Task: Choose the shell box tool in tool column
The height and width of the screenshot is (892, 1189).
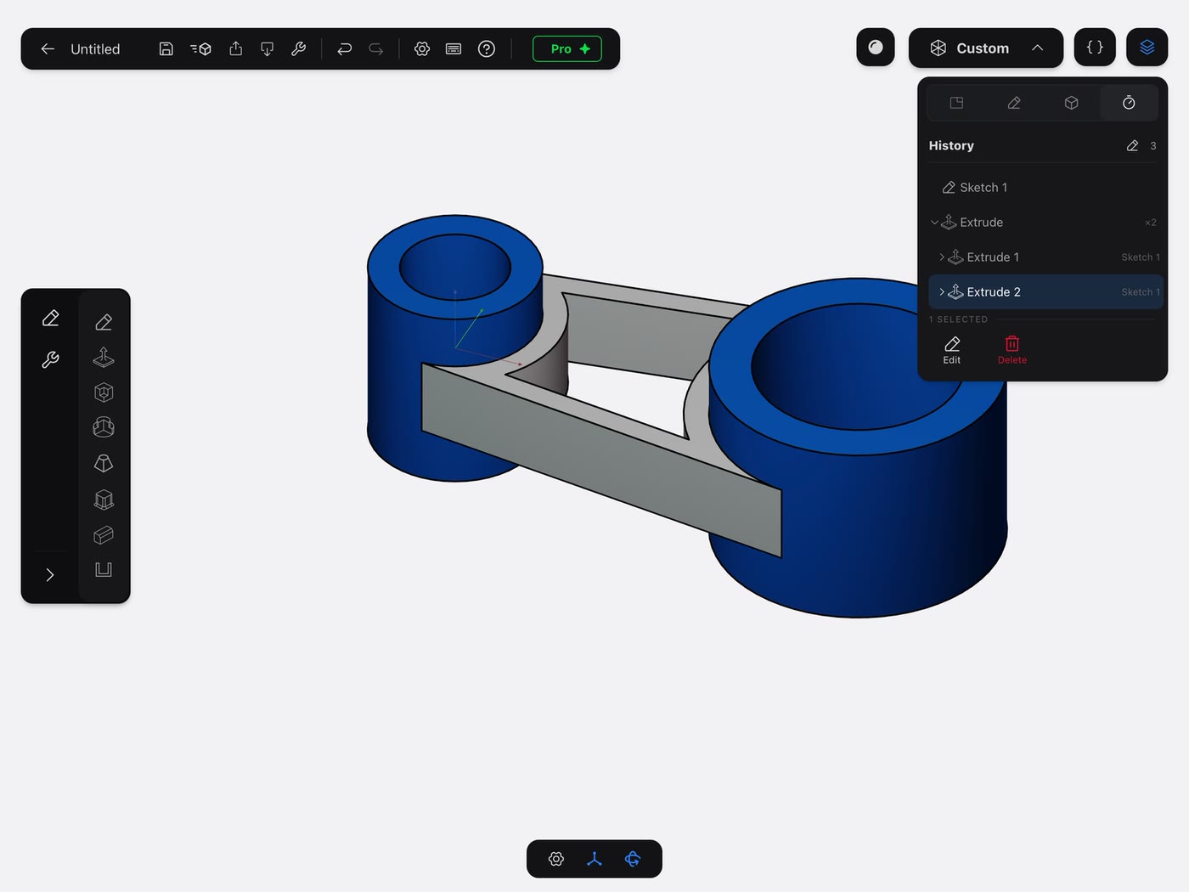Action: coord(104,500)
